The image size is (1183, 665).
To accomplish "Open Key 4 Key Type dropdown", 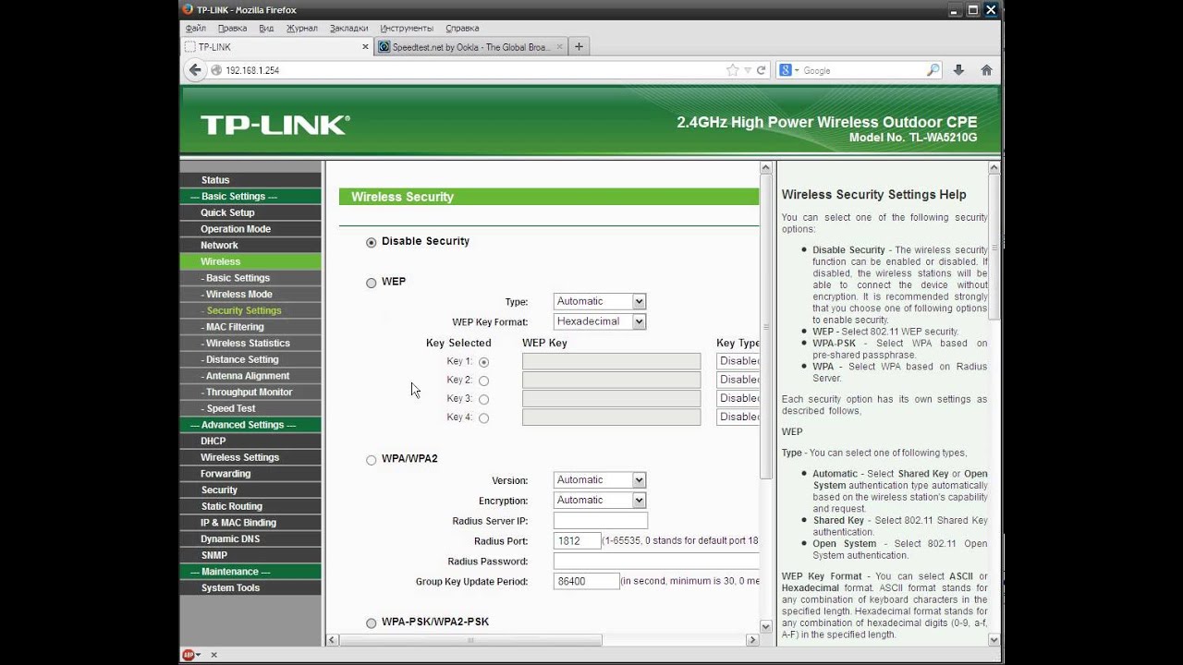I will point(738,417).
